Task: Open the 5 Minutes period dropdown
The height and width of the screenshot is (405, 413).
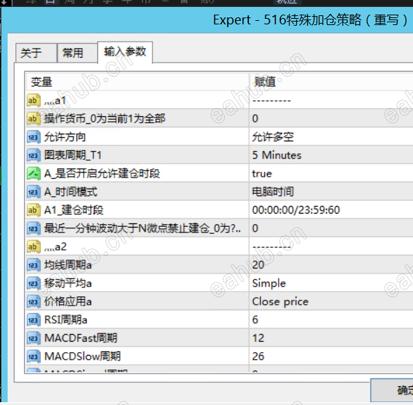Action: pyautogui.click(x=331, y=155)
